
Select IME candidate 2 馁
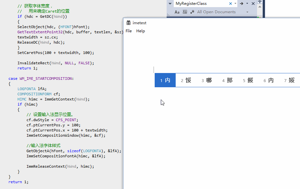point(186,80)
